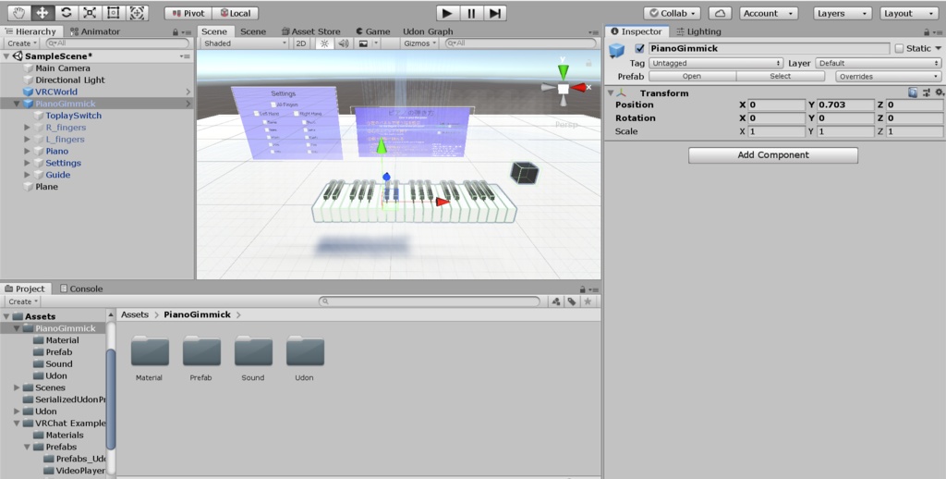Click the Hierarchy search field
Screen dimensions: 946x479
pyautogui.click(x=117, y=43)
